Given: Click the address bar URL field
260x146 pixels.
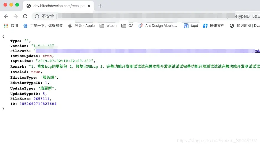Looking at the screenshot, I should pyautogui.click(x=146, y=16).
